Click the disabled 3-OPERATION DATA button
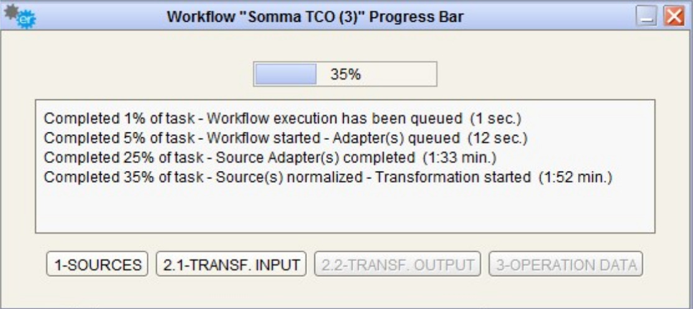This screenshot has height=309, width=693. [x=565, y=265]
